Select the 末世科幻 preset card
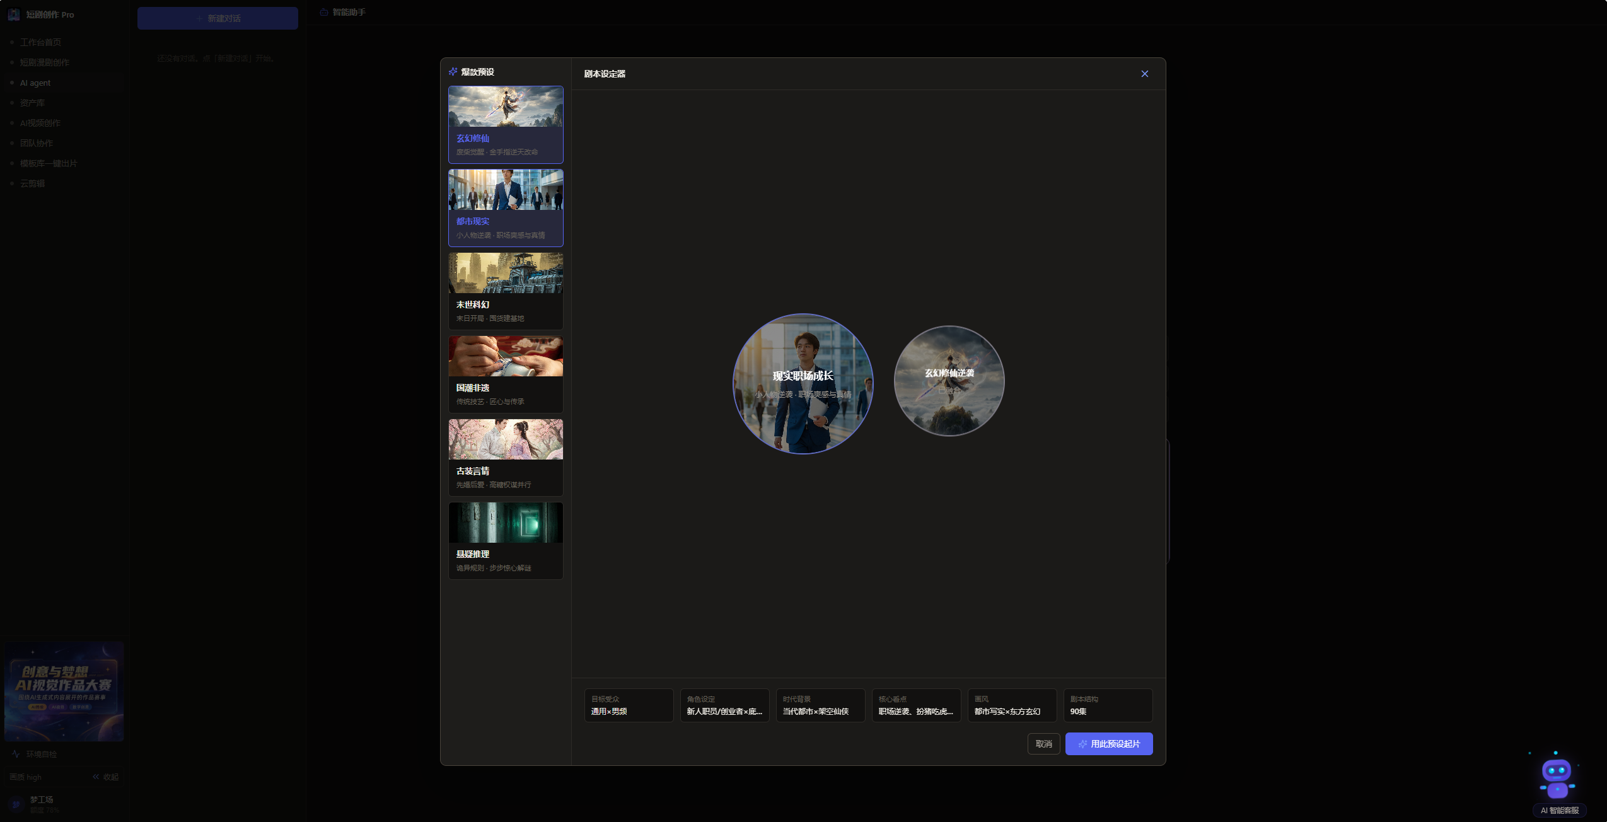This screenshot has height=822, width=1607. pos(506,291)
